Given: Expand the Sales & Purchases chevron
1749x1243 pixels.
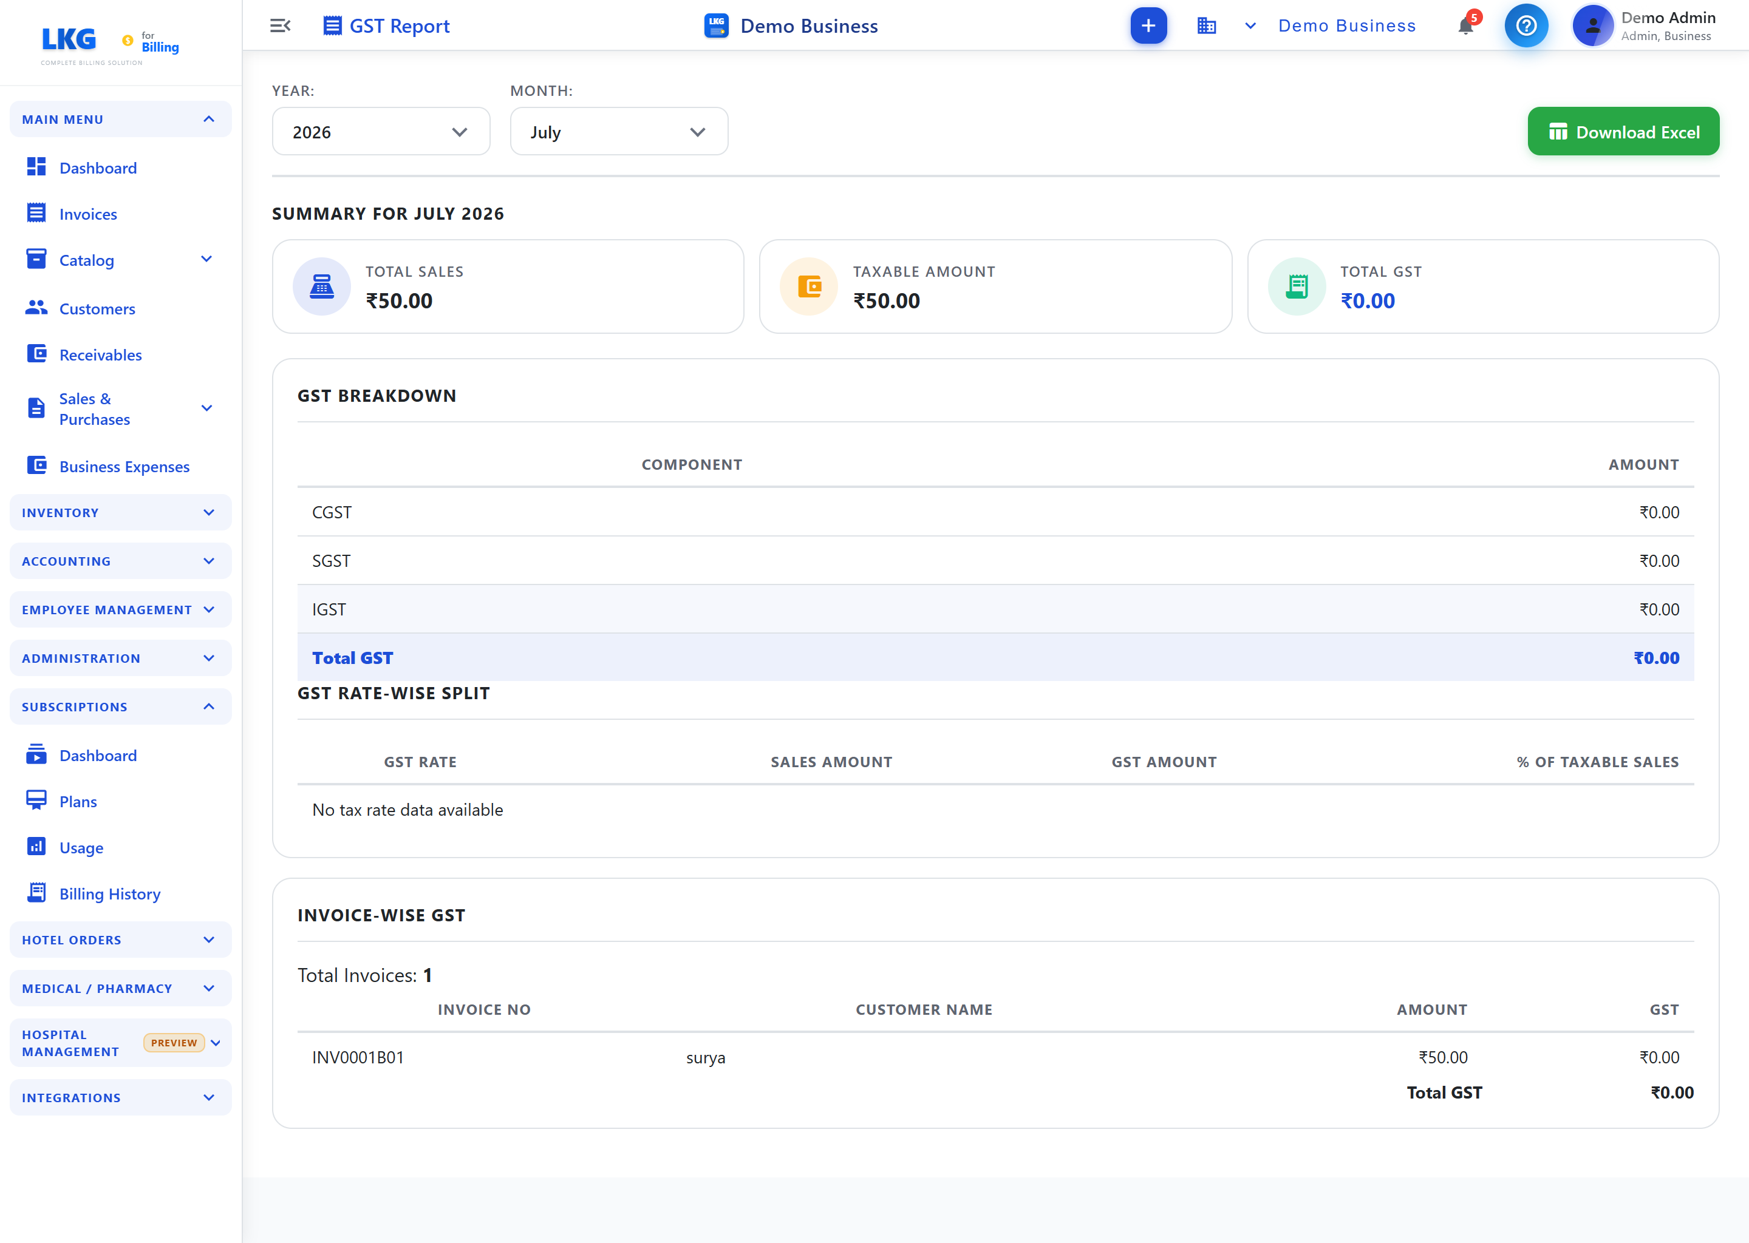Looking at the screenshot, I should pos(206,408).
